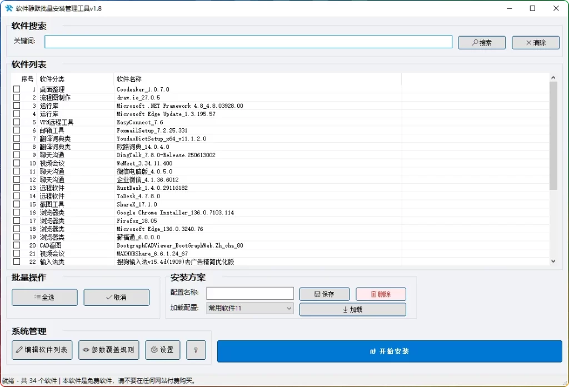Click the blue 开始安装 button
The image size is (569, 387).
[x=389, y=350]
